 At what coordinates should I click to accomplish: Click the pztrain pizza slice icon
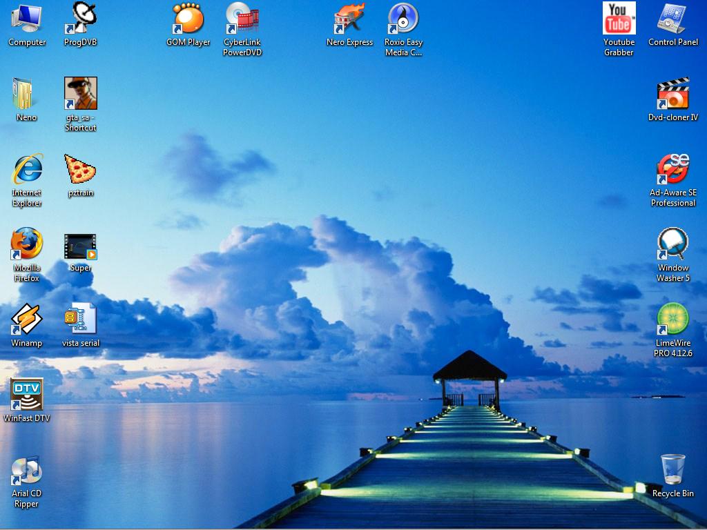tap(81, 170)
